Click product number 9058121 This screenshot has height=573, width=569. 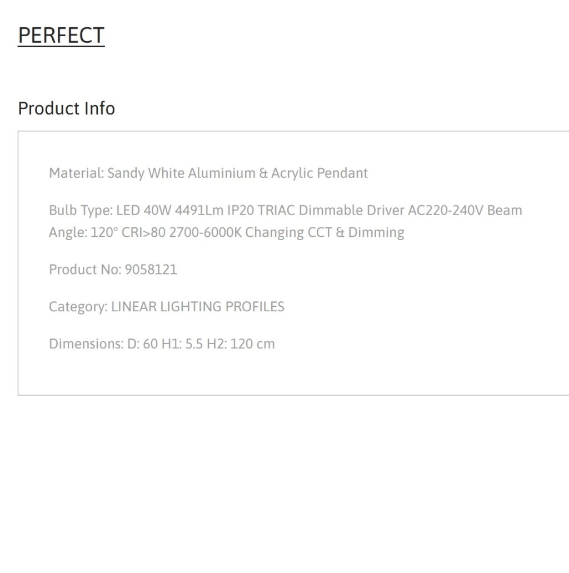click(x=151, y=270)
